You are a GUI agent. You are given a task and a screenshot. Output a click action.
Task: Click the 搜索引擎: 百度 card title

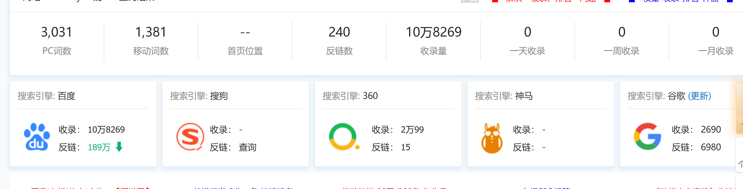coord(47,96)
